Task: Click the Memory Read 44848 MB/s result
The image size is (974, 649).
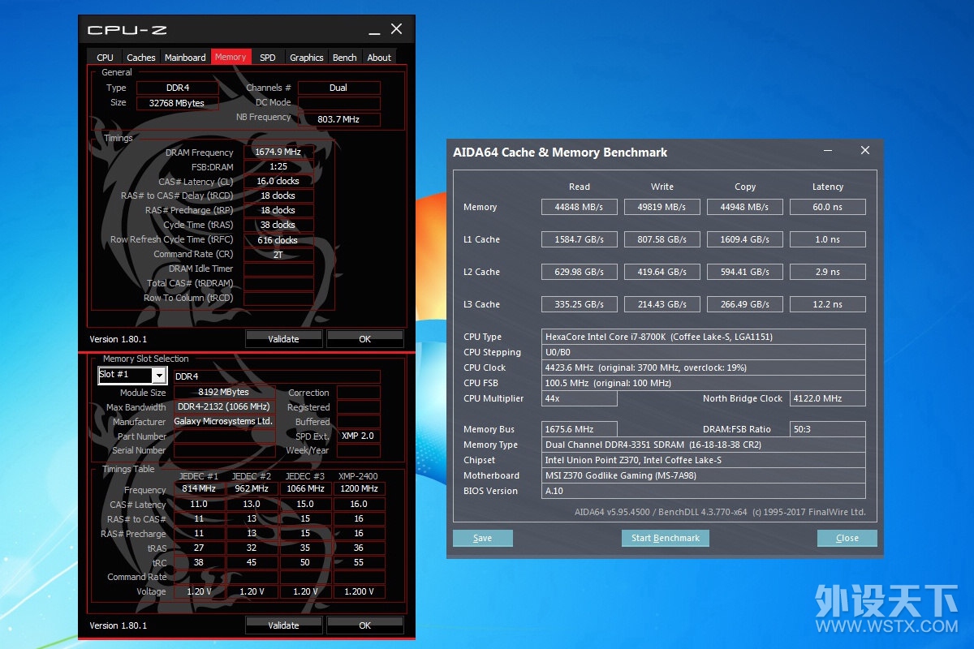Action: coord(580,207)
